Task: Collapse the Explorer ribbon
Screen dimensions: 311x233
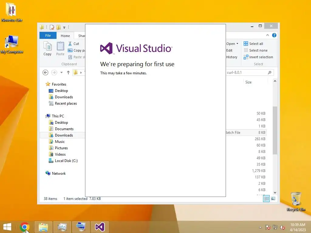Action: [x=267, y=35]
